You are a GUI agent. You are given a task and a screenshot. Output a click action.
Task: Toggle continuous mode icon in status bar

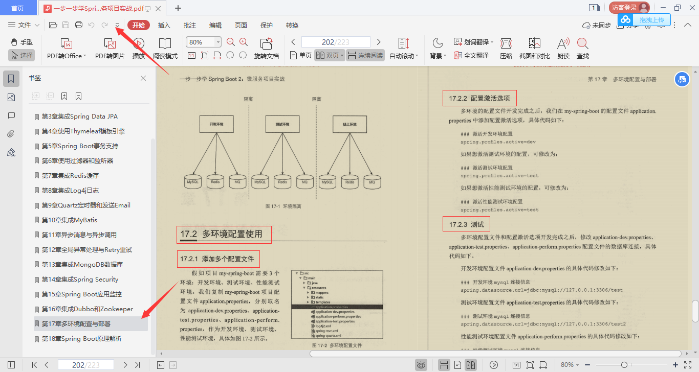tap(444, 365)
